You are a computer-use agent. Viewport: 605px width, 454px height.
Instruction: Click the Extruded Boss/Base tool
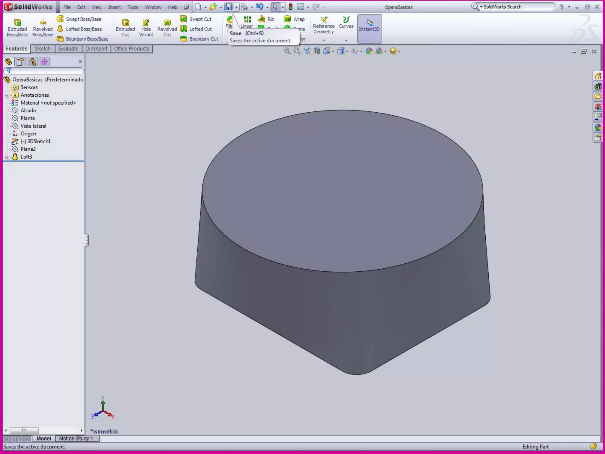(x=17, y=28)
